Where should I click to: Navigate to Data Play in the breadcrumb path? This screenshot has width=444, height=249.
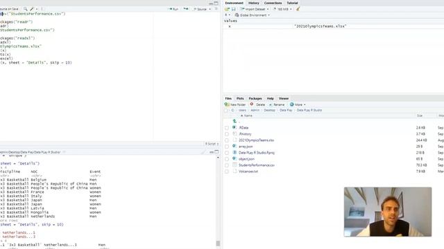pos(286,111)
